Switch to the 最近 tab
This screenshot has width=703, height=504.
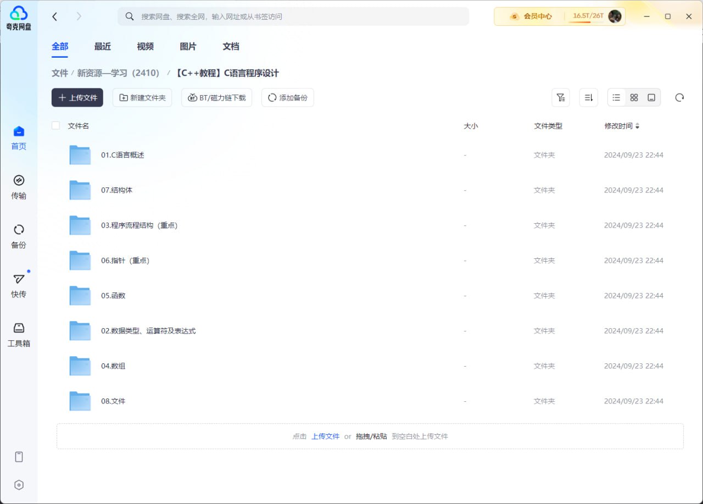point(103,47)
